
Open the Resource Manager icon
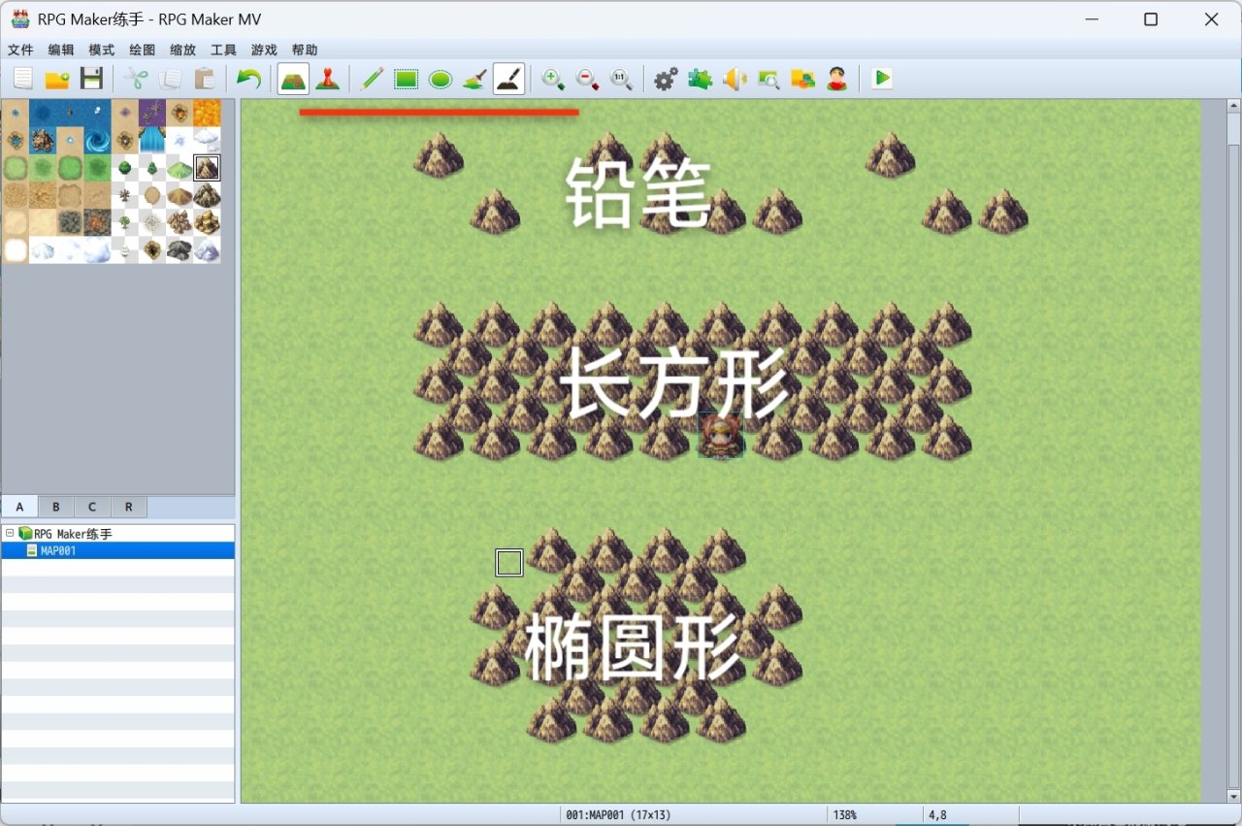802,79
